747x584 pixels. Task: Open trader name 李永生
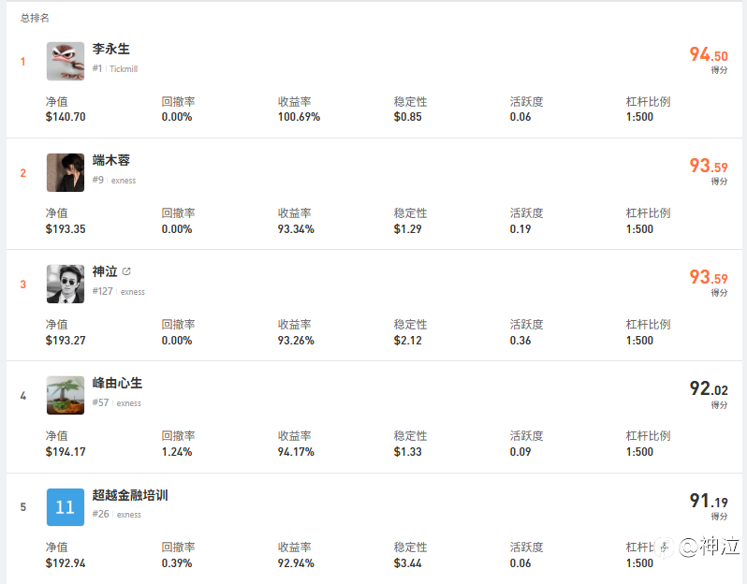[110, 49]
